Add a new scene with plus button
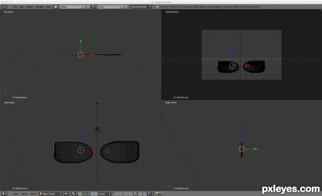 point(122,7)
